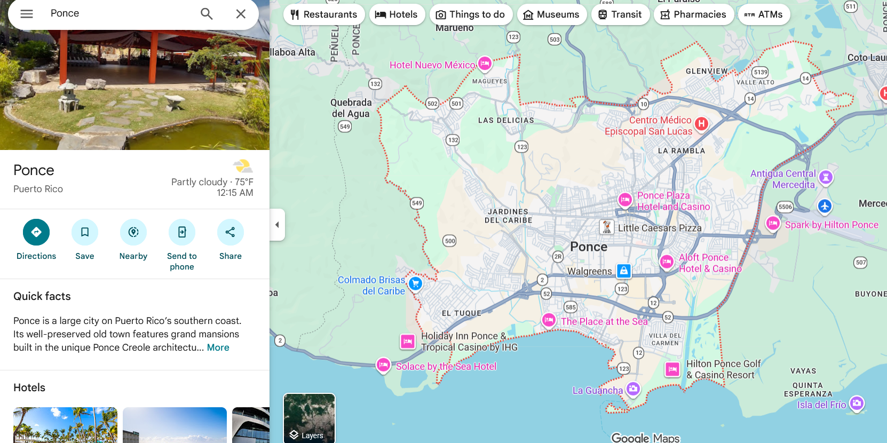Click the Hotels section heading
Image resolution: width=887 pixels, height=443 pixels.
pyautogui.click(x=29, y=387)
